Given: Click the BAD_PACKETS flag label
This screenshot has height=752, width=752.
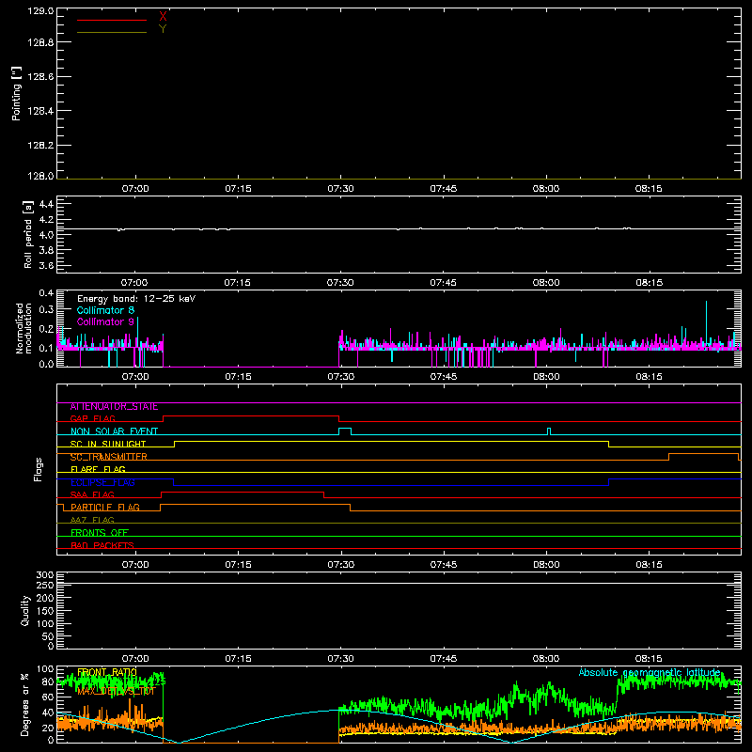Looking at the screenshot, I should tap(102, 545).
